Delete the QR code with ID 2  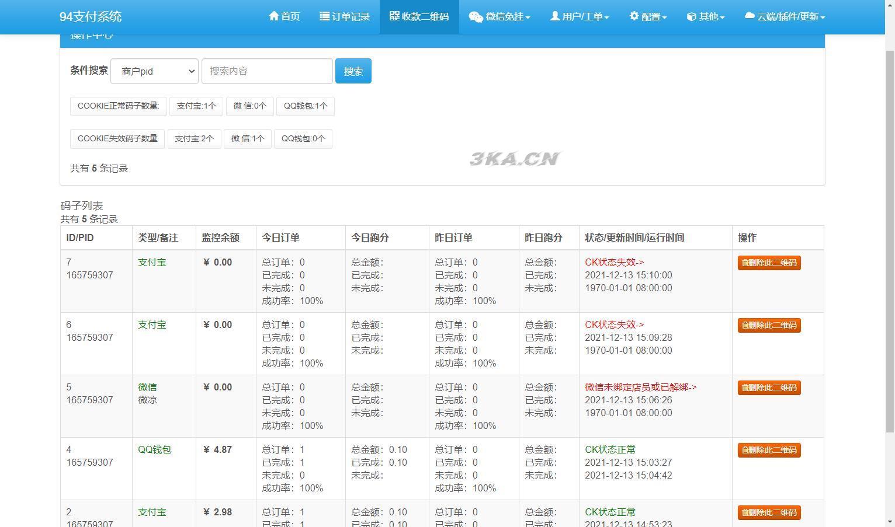pos(769,512)
